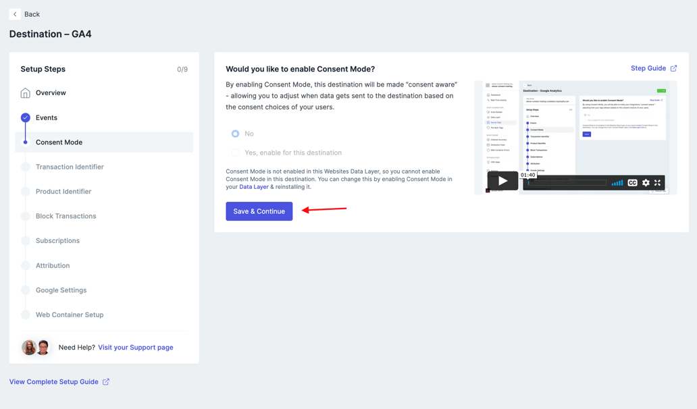Go to the Attribution step
The width and height of the screenshot is (697, 409).
click(53, 265)
